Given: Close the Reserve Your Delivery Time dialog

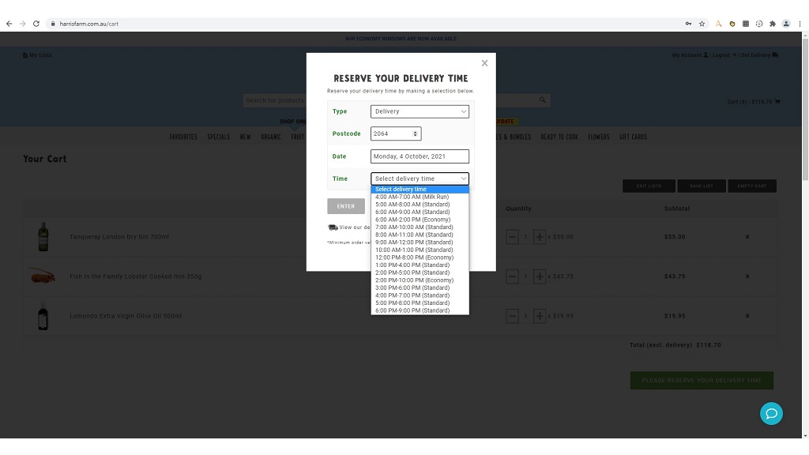Looking at the screenshot, I should [484, 63].
